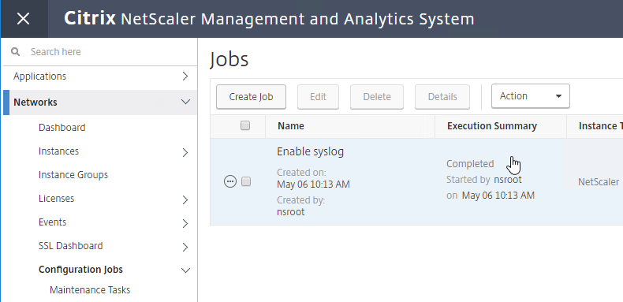Expand the Licenses submenu chevron
The width and height of the screenshot is (623, 302).
coord(185,199)
